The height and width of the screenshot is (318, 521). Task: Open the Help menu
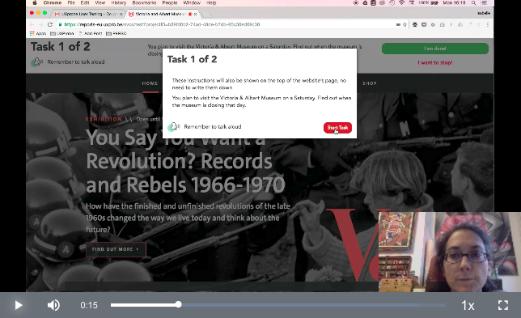[211, 3]
